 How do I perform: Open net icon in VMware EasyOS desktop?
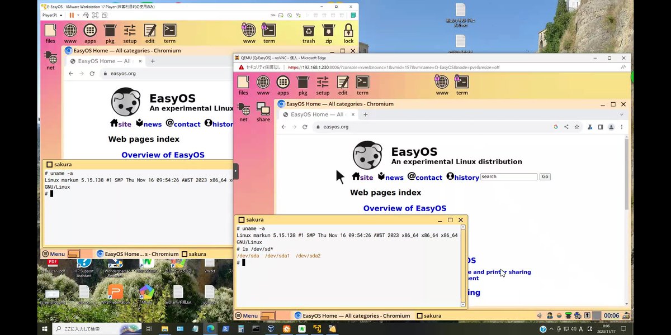[x=50, y=60]
